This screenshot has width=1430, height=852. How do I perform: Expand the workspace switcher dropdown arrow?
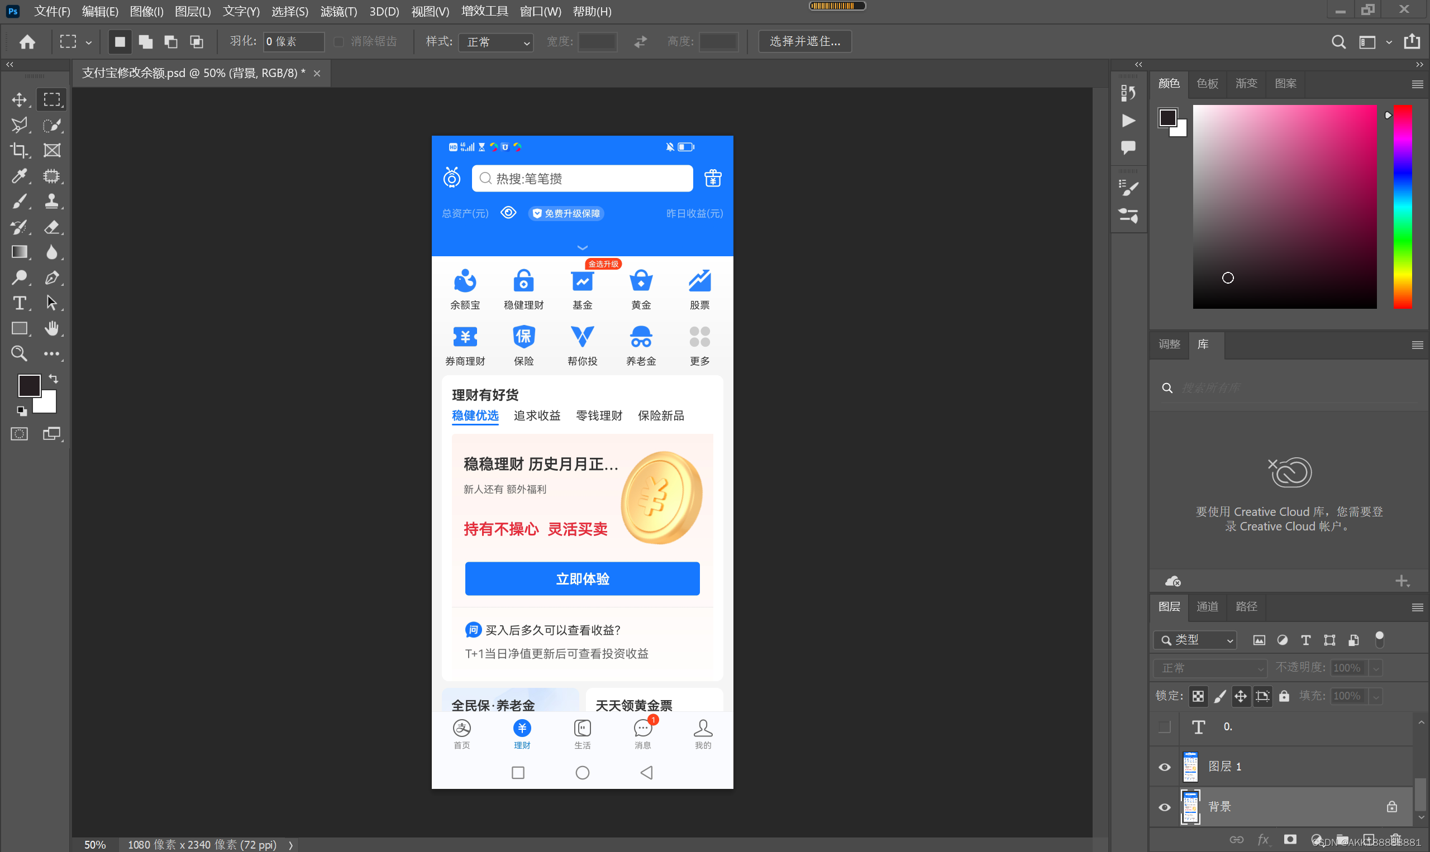[x=1389, y=42]
